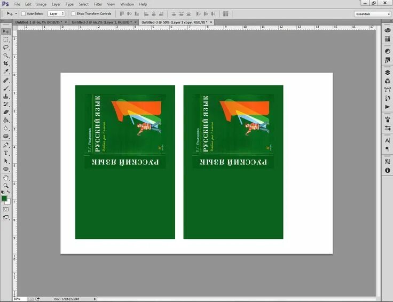This screenshot has height=302, width=393.
Task: Click the Doc: 5.99M/5.50M status text
Action: click(x=67, y=299)
